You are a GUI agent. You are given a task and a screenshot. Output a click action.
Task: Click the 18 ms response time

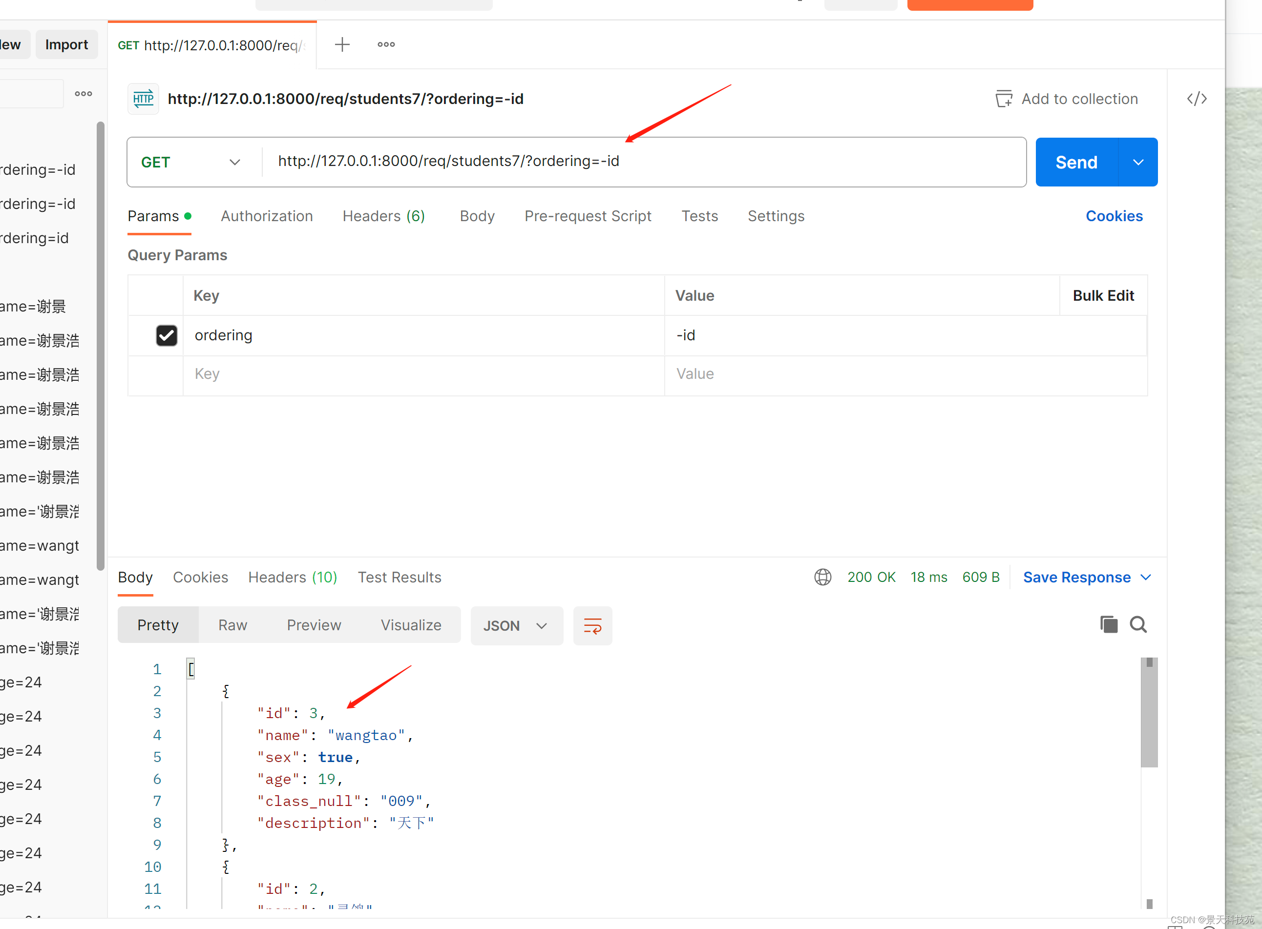[x=928, y=578]
